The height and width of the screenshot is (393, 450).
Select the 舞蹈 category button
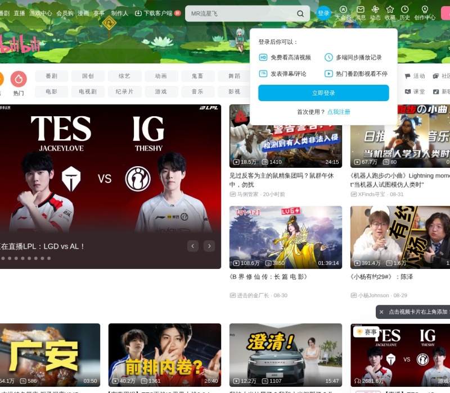(234, 76)
